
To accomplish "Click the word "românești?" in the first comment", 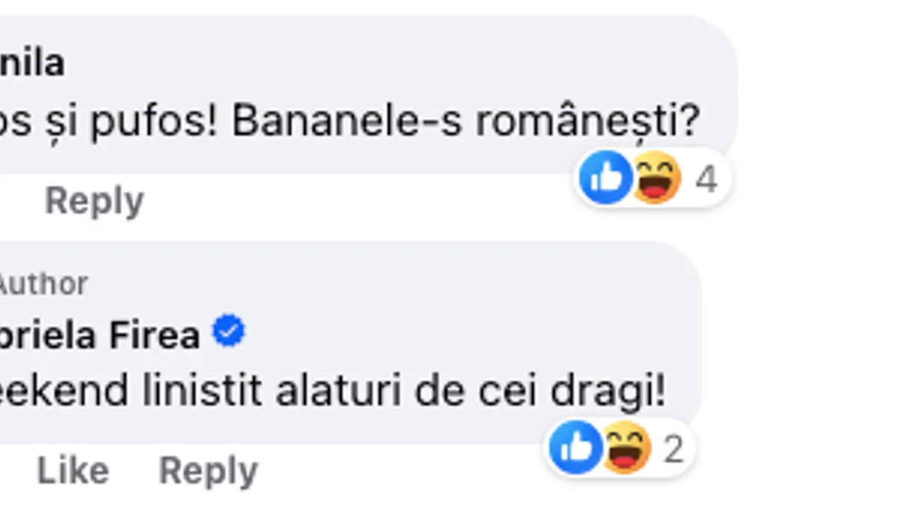I will tap(588, 122).
